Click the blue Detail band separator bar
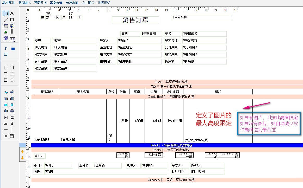 [x=167, y=145]
